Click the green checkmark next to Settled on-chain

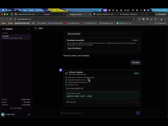66,85
